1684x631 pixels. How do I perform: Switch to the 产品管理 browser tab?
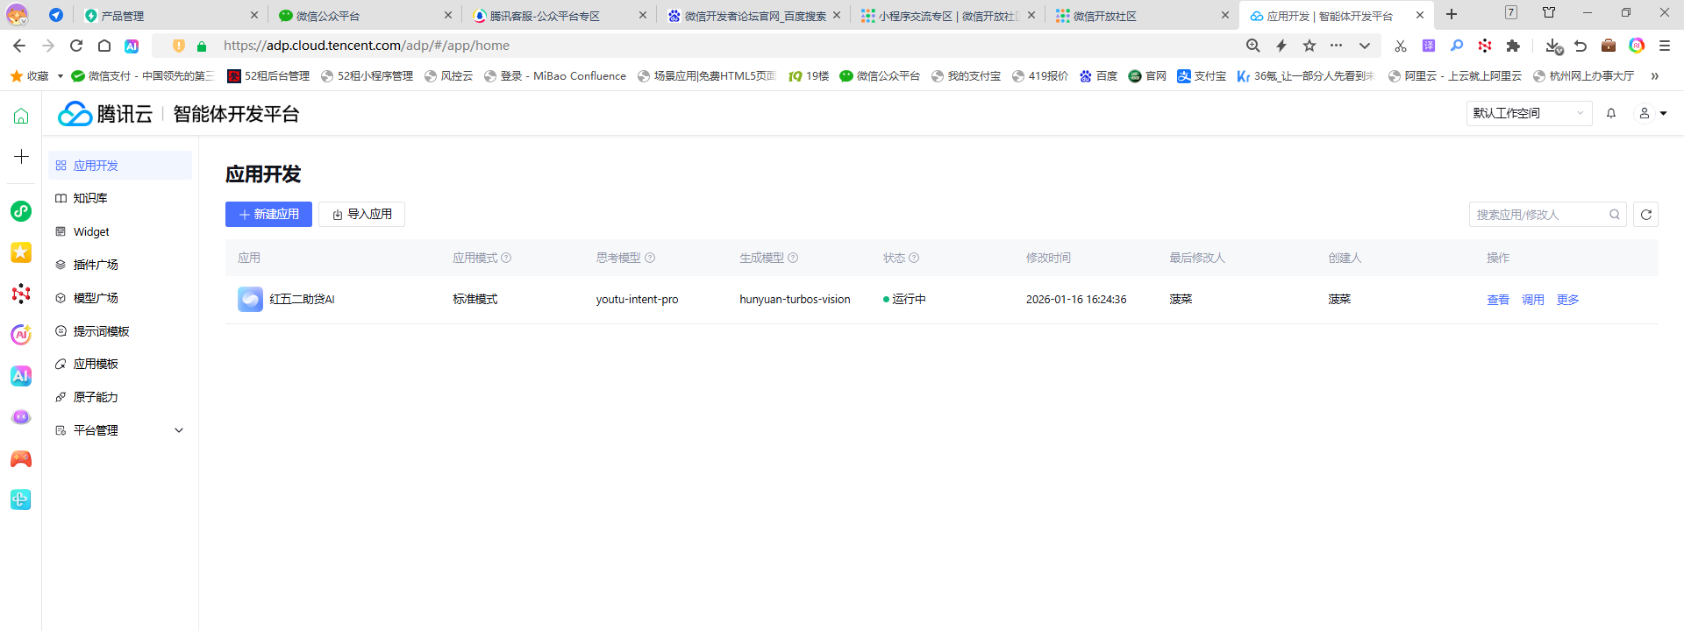(172, 16)
